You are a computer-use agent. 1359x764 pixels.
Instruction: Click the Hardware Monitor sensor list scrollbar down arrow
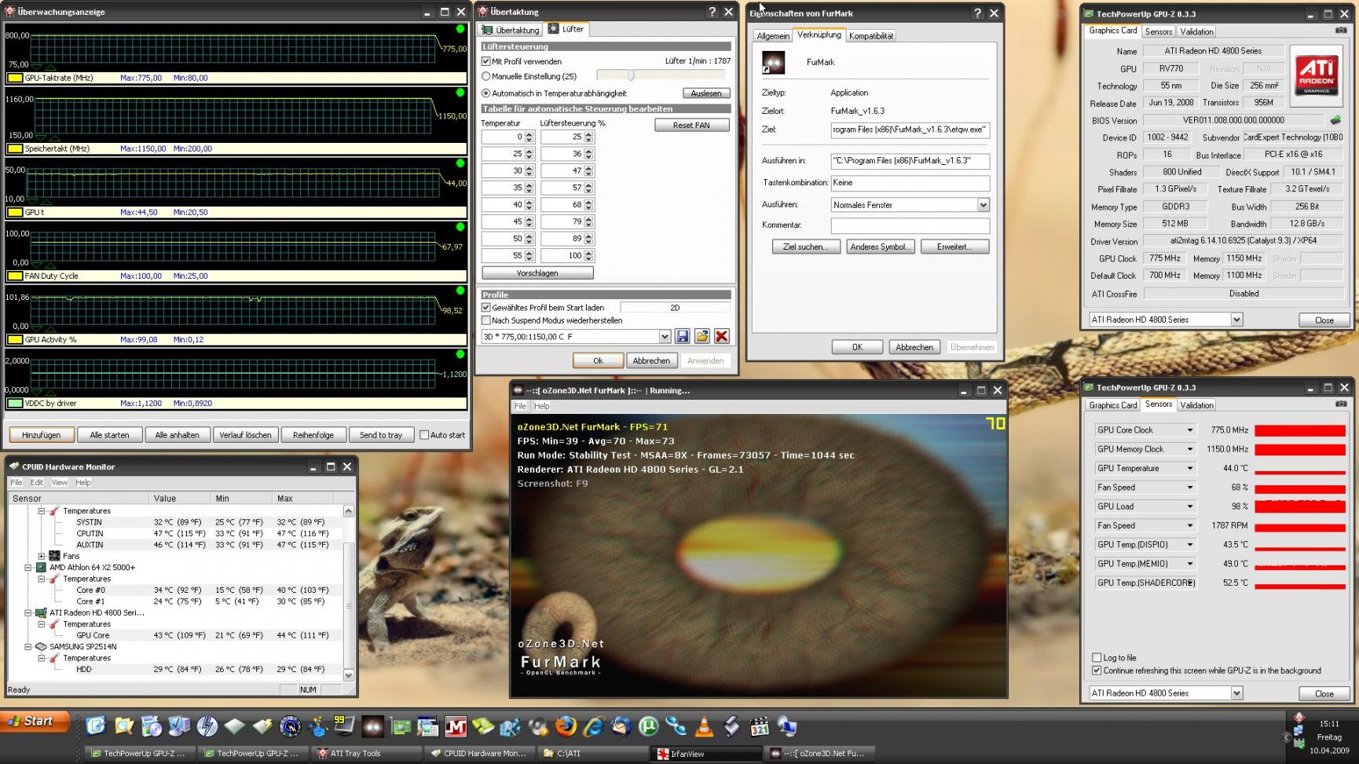pyautogui.click(x=348, y=674)
